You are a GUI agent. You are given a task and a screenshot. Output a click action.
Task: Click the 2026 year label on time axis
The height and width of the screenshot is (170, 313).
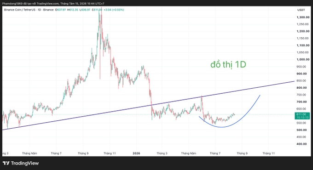137,153
